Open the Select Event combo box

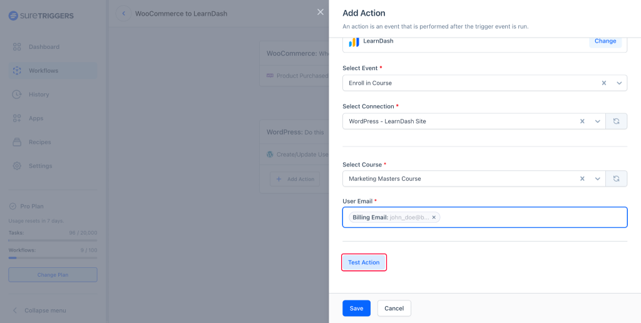click(x=485, y=83)
